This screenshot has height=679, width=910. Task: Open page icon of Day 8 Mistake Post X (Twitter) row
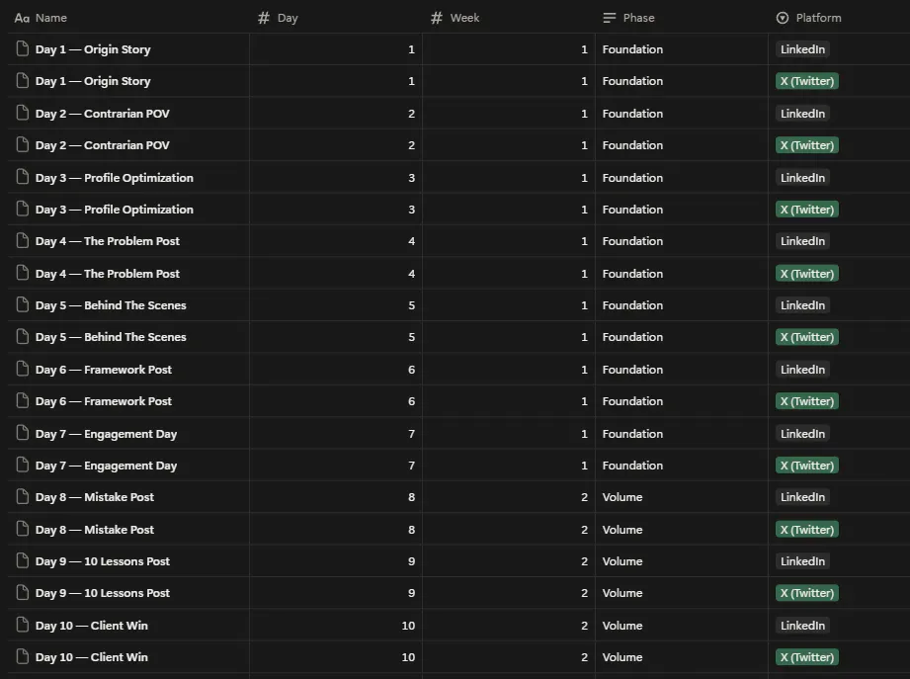pos(22,529)
